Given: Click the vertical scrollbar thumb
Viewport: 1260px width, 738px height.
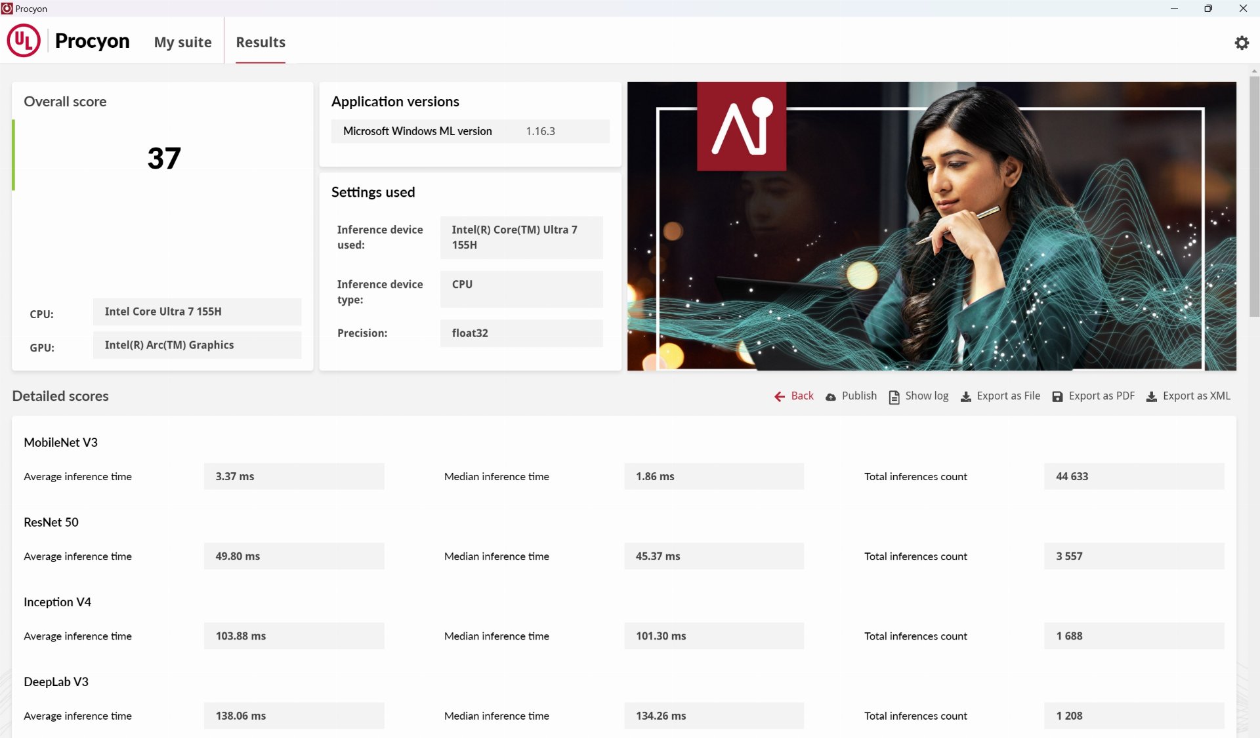Looking at the screenshot, I should click(1254, 197).
